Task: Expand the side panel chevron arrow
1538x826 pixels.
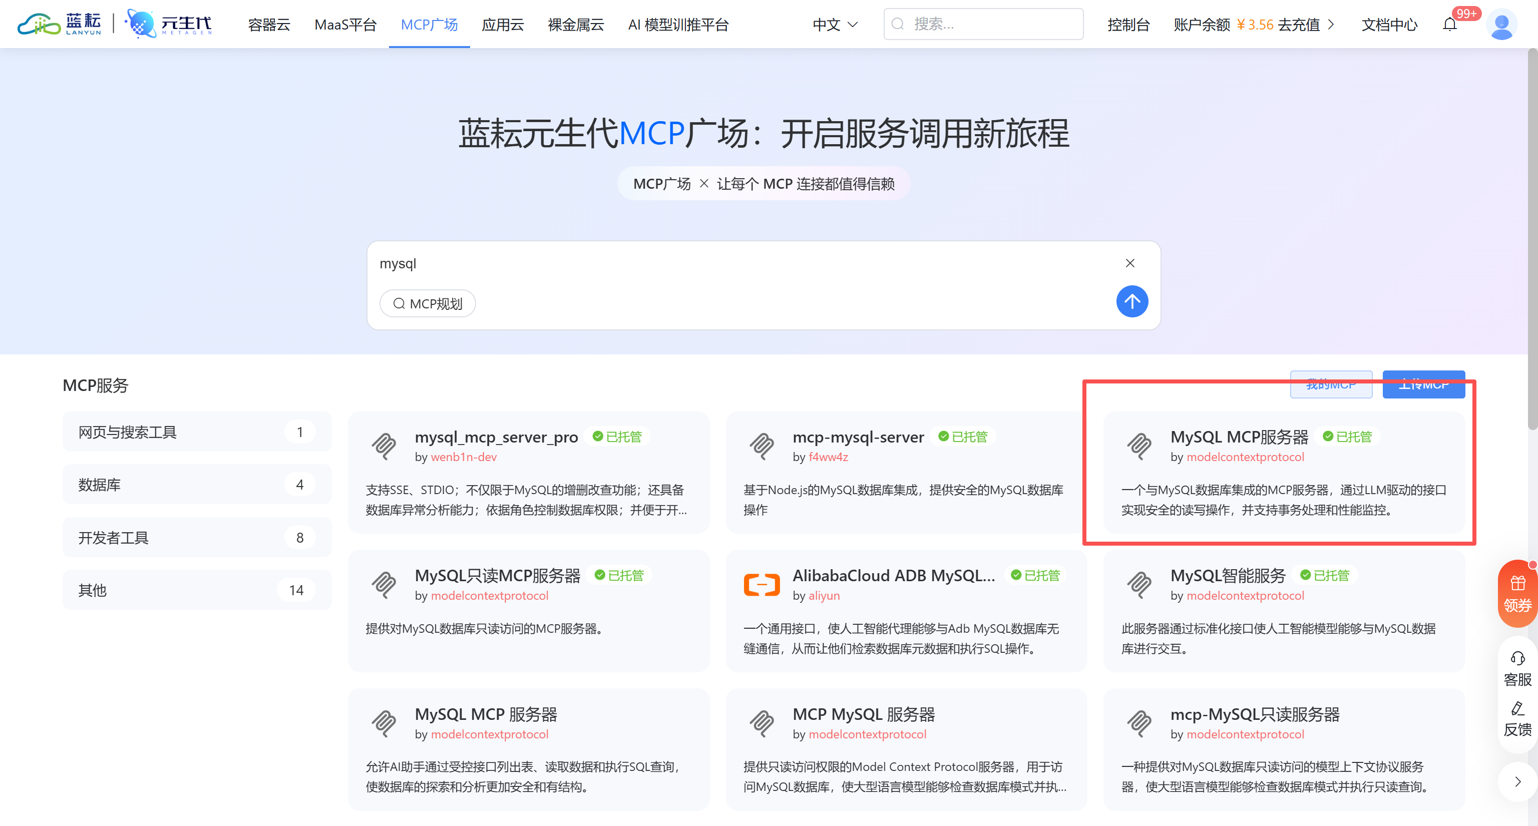Action: (x=1517, y=782)
